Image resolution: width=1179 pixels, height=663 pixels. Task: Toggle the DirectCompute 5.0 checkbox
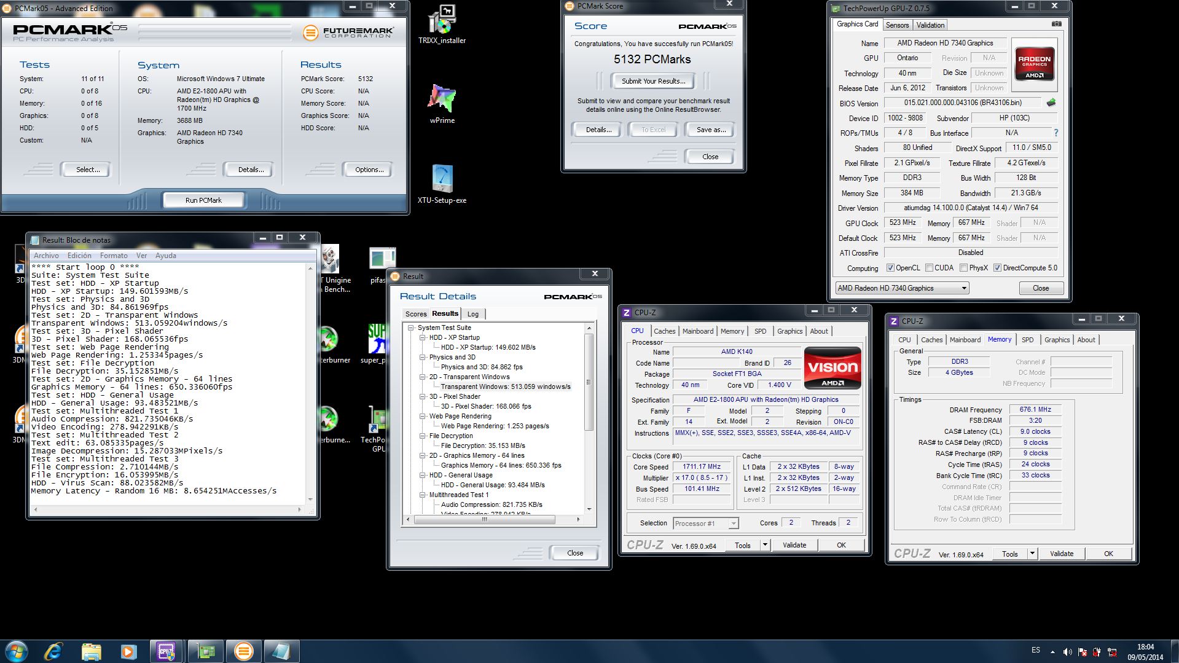[x=997, y=268]
